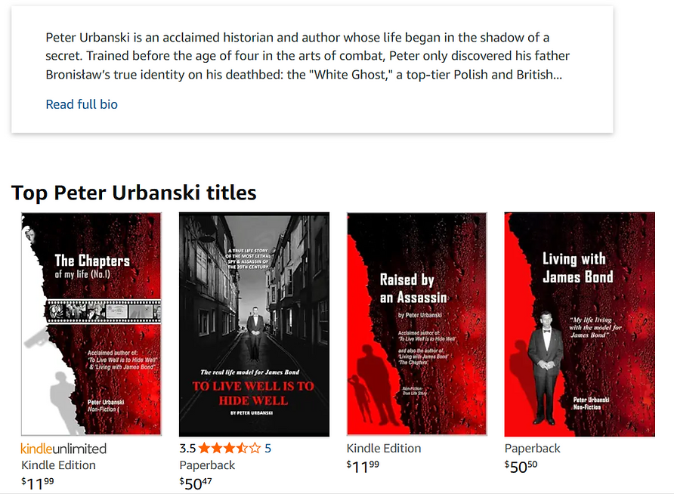
Task: Click the film strip on The Chapters cover
Action: click(104, 311)
